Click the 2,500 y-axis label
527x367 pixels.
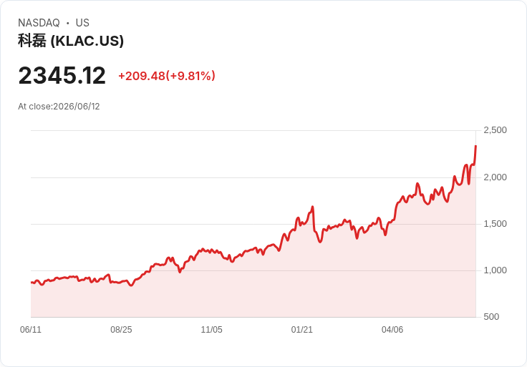(495, 130)
